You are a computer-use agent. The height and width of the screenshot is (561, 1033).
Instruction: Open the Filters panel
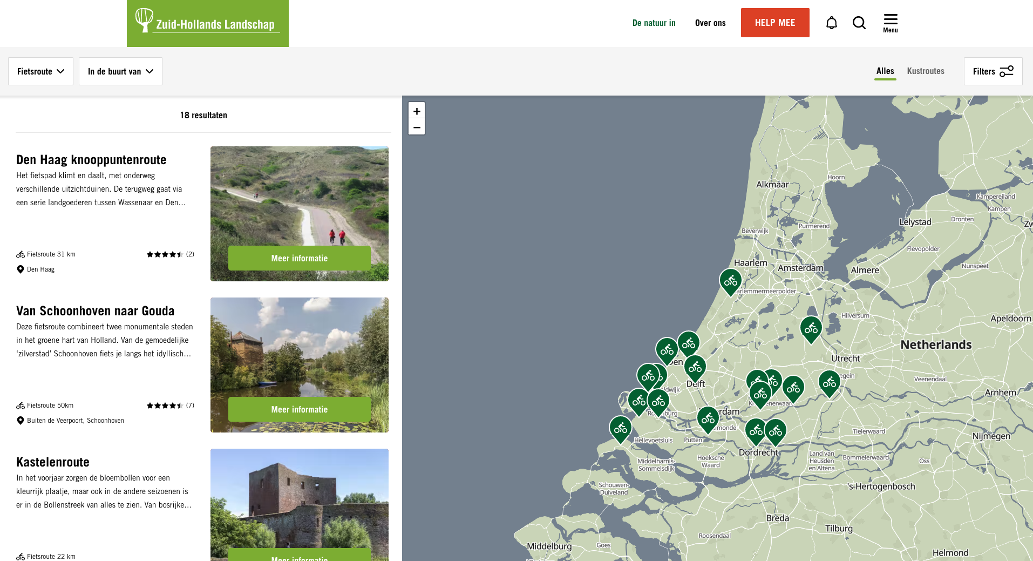click(x=993, y=71)
